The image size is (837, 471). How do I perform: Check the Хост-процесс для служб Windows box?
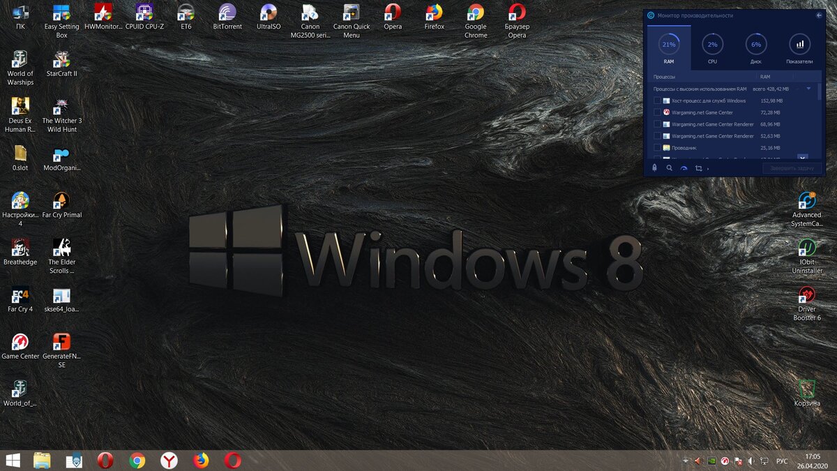coord(657,100)
